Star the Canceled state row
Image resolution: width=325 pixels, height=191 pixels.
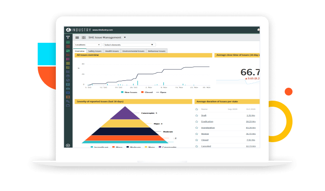(x=197, y=146)
